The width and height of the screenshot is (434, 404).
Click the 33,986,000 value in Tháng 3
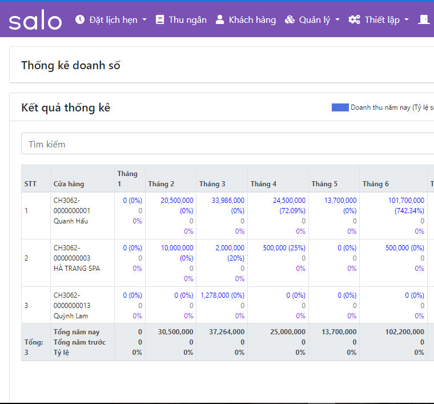click(x=228, y=201)
